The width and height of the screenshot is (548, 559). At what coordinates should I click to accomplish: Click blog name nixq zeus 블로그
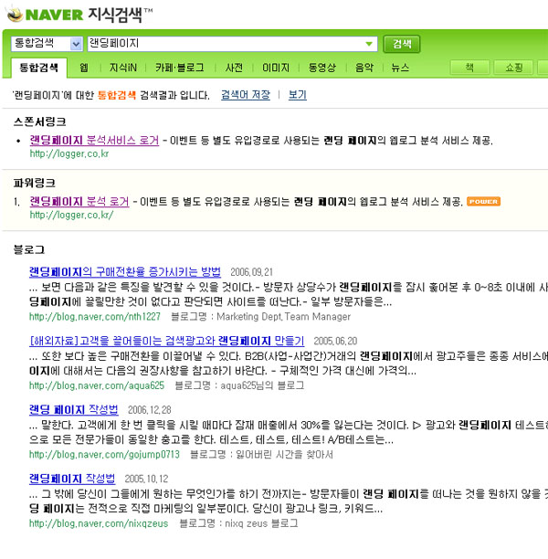(261, 523)
